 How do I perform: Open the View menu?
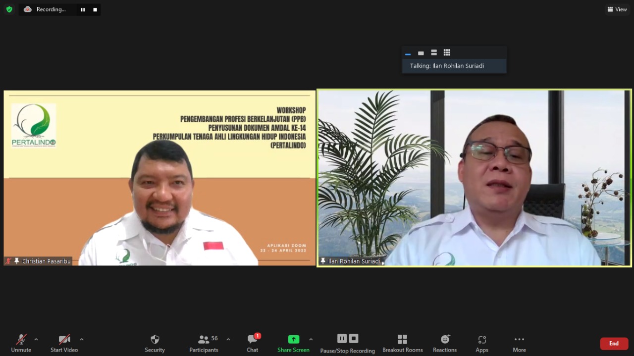pos(617,9)
